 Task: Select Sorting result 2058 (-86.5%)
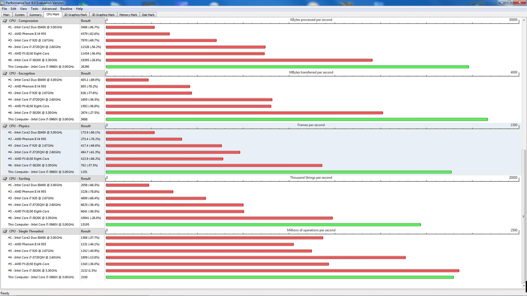90,185
